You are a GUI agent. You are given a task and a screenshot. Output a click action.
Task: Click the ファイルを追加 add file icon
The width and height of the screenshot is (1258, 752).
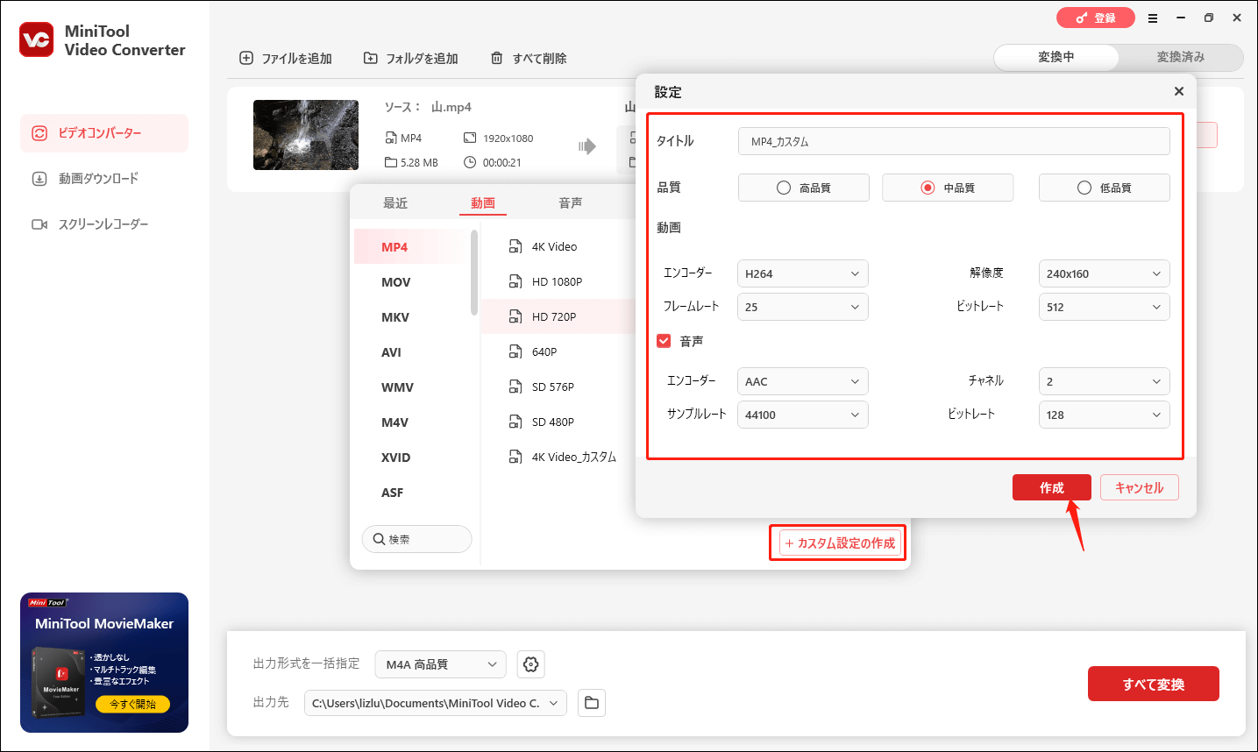pyautogui.click(x=246, y=58)
